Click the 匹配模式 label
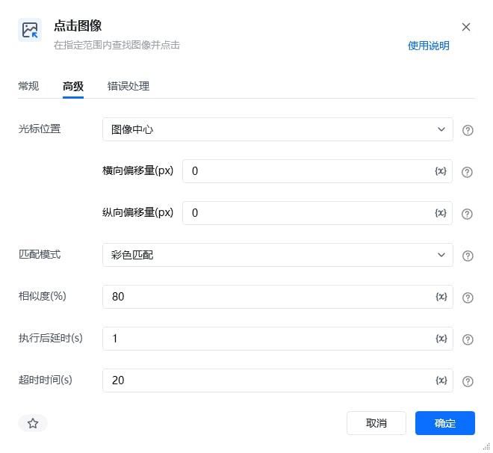Viewport: 493px width, 453px height. pyautogui.click(x=40, y=254)
